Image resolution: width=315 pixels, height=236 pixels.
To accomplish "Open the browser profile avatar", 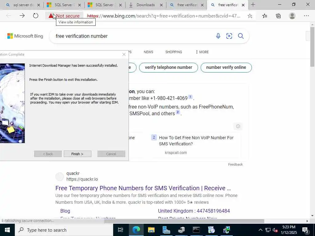I will 292,16.
